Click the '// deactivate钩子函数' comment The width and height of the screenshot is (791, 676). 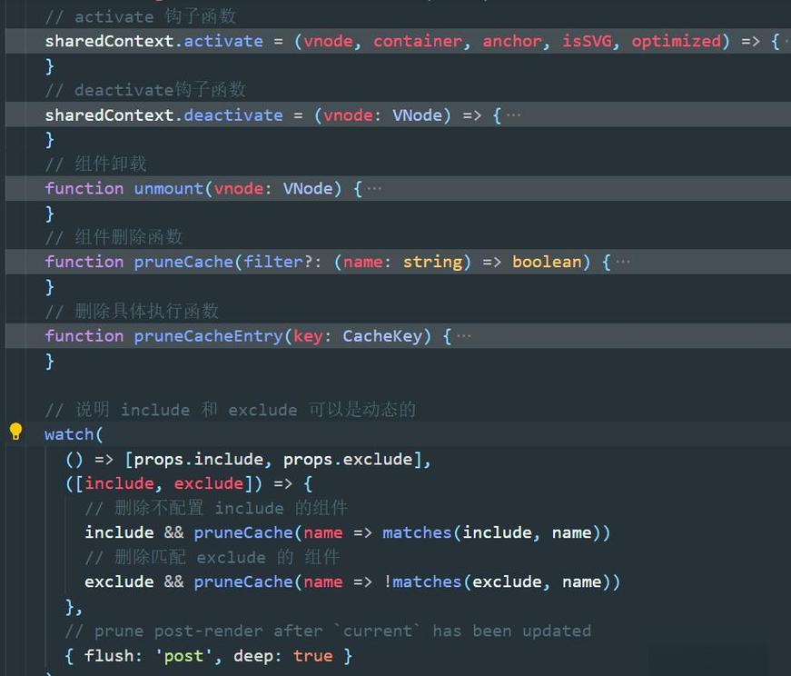(x=145, y=90)
